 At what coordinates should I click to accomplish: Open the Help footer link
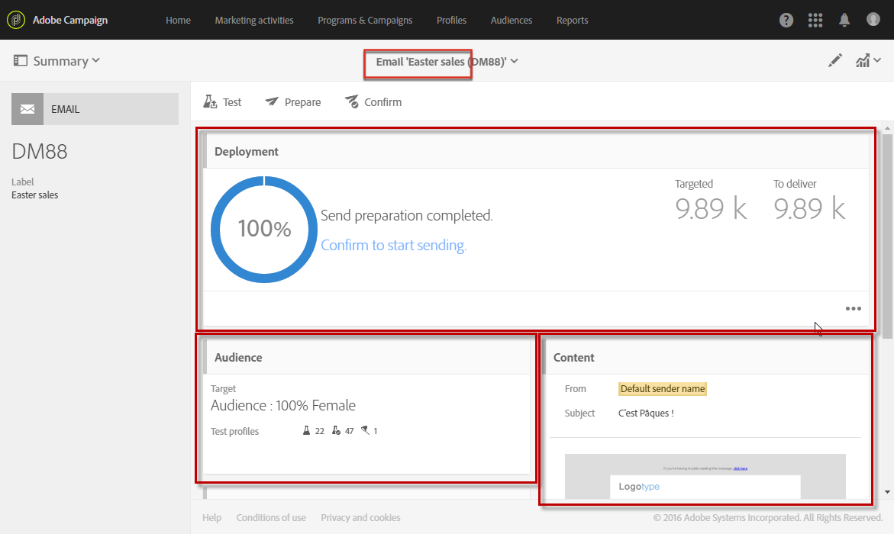[211, 517]
